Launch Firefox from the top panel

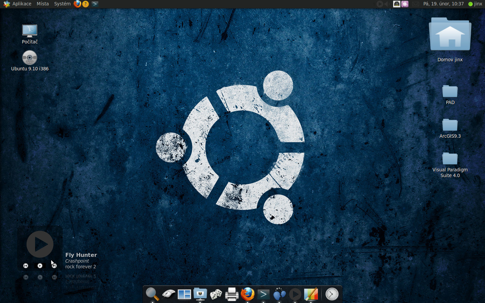click(x=77, y=4)
